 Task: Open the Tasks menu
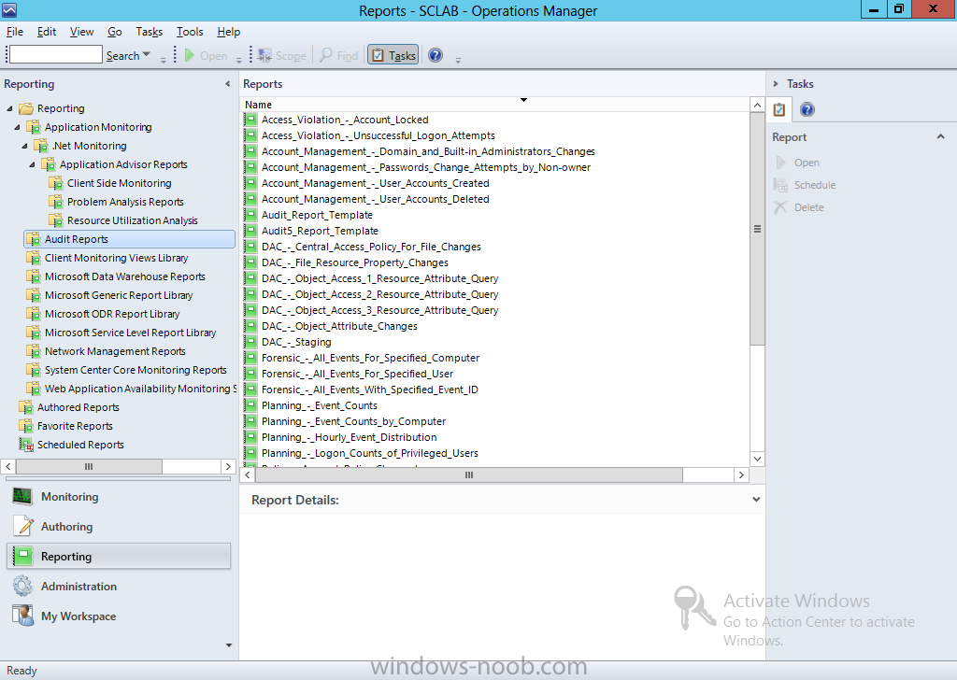149,32
